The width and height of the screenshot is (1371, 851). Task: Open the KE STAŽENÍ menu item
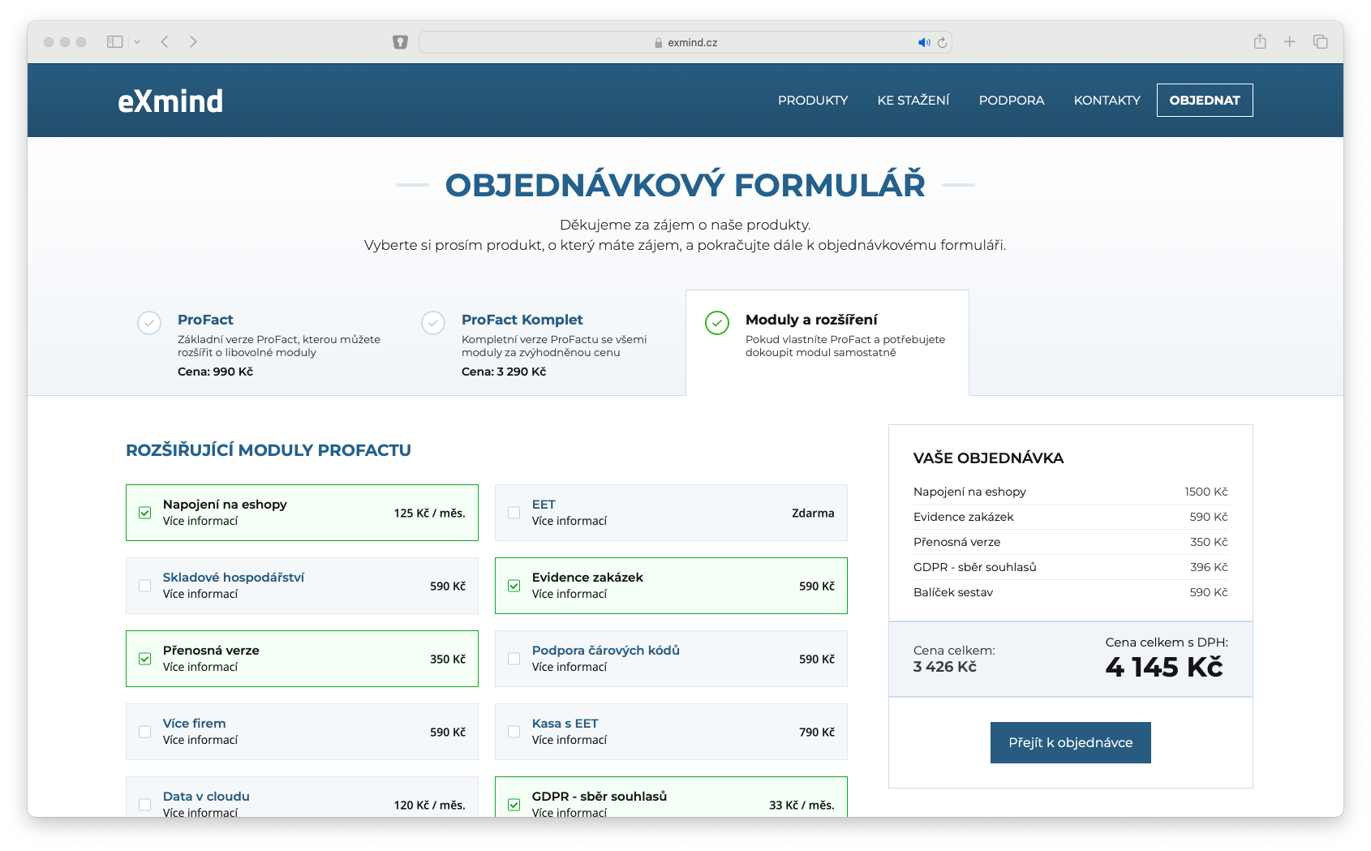point(913,100)
